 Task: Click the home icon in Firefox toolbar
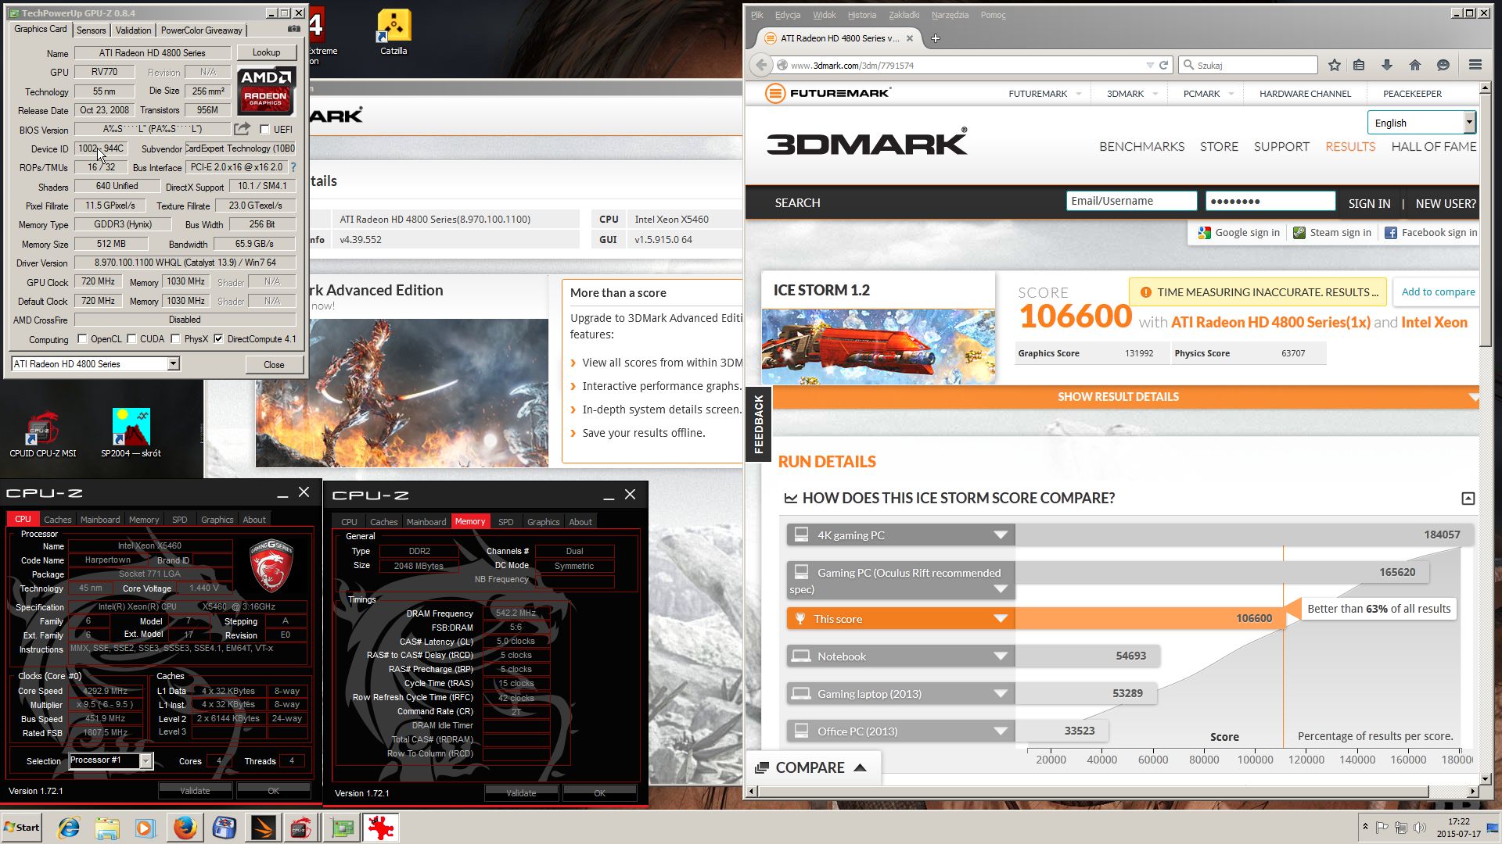(x=1414, y=65)
